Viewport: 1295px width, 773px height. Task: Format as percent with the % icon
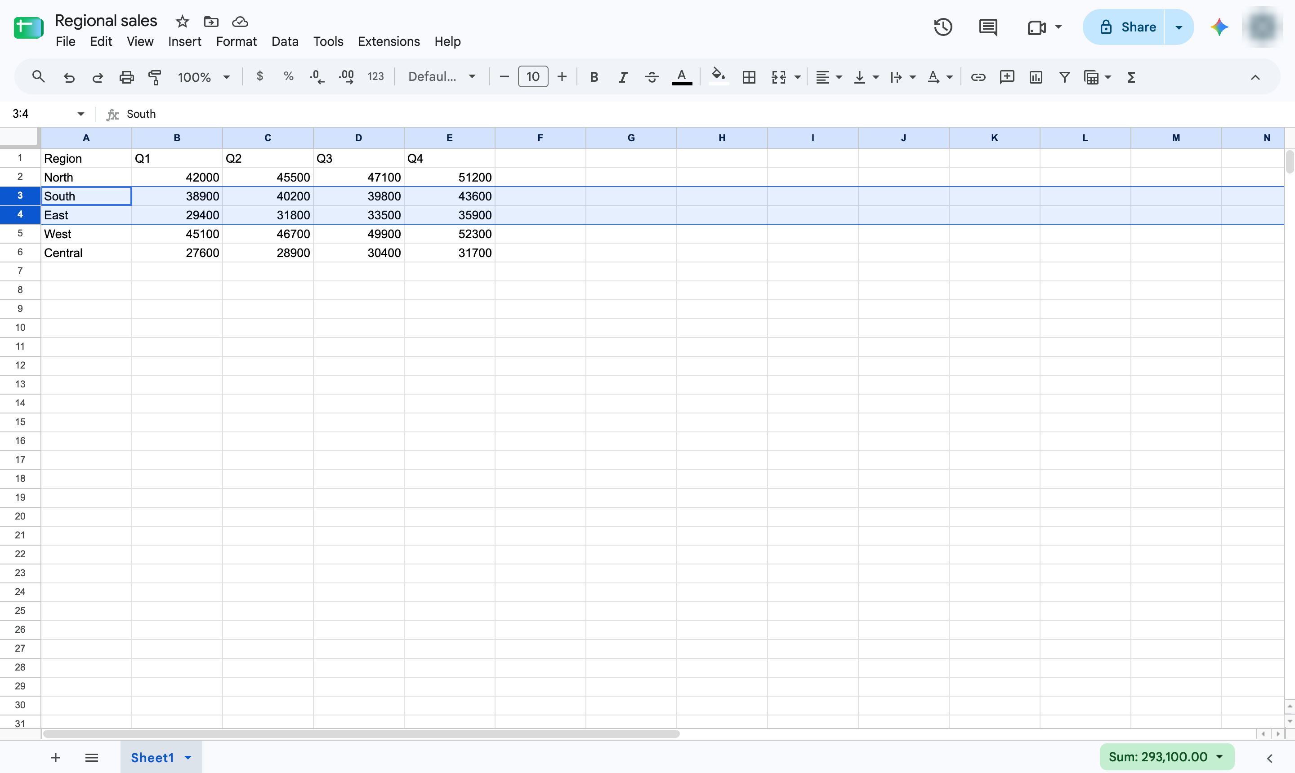point(288,76)
